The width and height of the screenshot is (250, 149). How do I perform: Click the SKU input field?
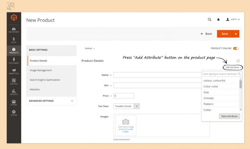[157, 85]
